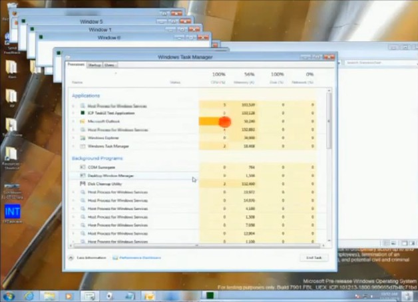Select the ICP TaskUI Test Application name
Screen dimensions: 418x302
pyautogui.click(x=111, y=113)
